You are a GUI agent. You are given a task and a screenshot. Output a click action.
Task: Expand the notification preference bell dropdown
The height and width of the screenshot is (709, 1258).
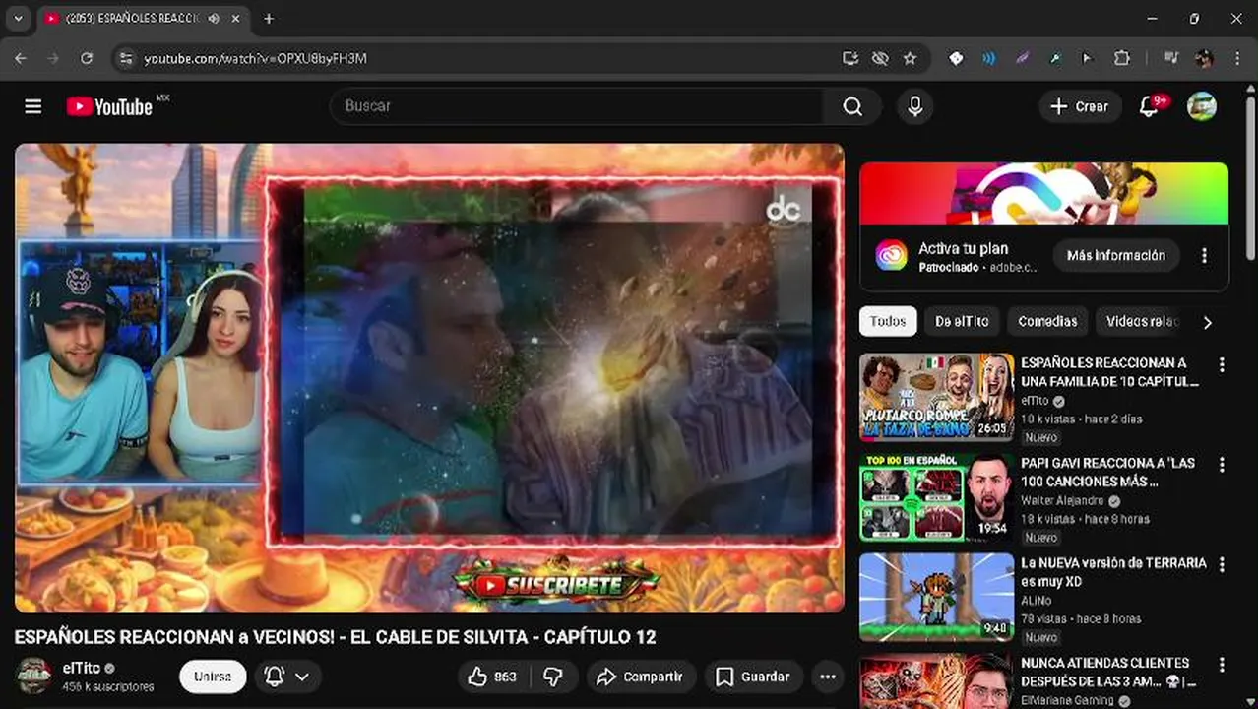point(287,677)
